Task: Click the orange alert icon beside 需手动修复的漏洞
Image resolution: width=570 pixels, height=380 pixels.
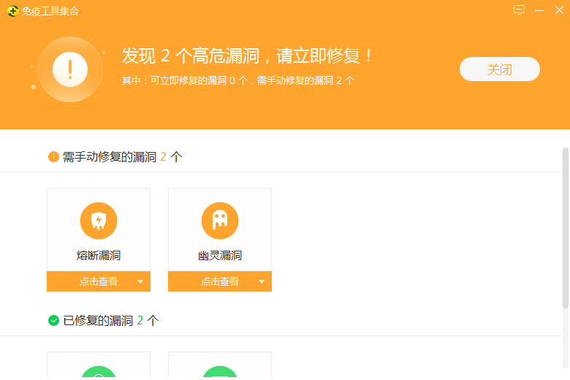Action: [53, 156]
